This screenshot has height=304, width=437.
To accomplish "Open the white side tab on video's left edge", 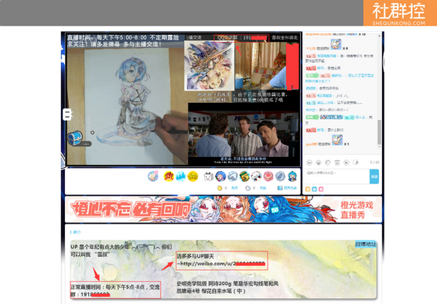I will 67,114.
